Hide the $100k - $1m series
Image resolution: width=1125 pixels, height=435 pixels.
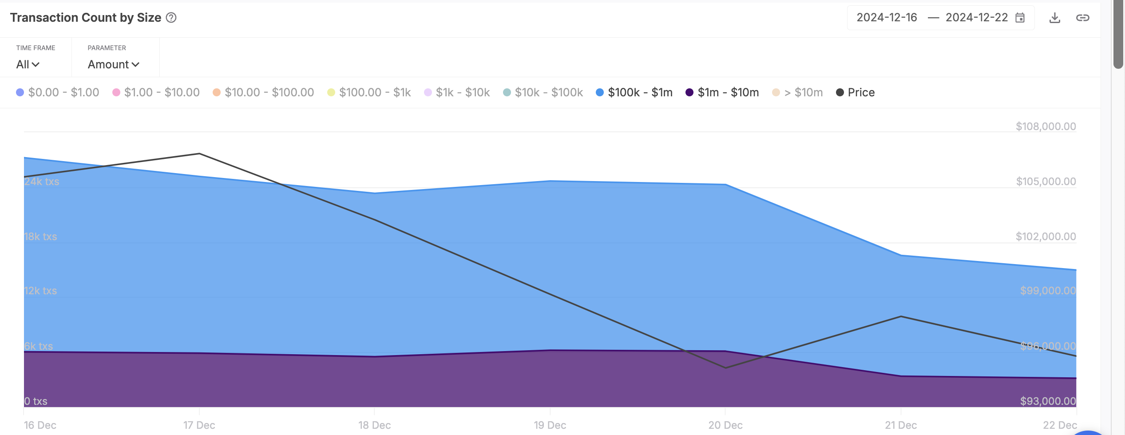tap(640, 92)
